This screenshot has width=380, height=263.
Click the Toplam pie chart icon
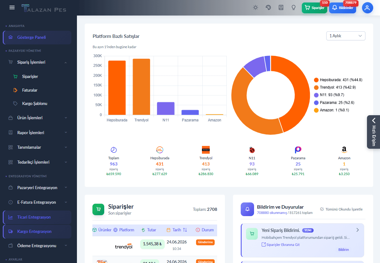point(114,150)
